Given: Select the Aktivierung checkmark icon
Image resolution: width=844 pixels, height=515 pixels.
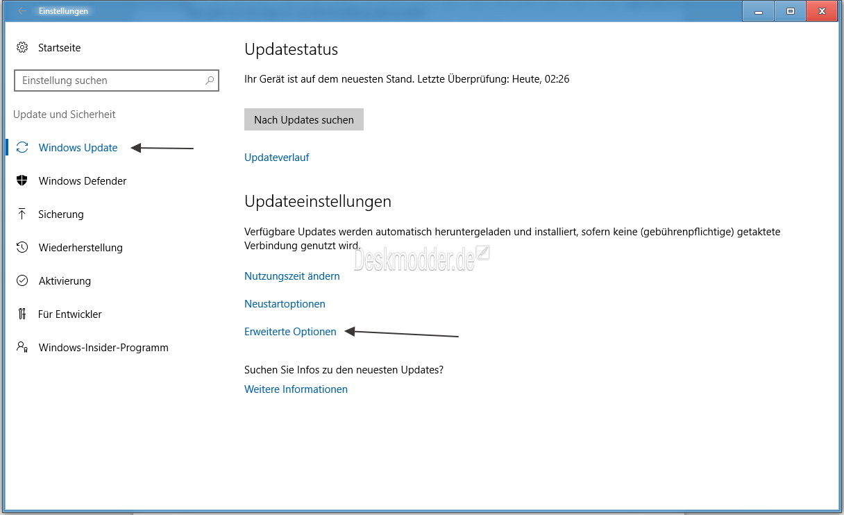Looking at the screenshot, I should [x=22, y=280].
